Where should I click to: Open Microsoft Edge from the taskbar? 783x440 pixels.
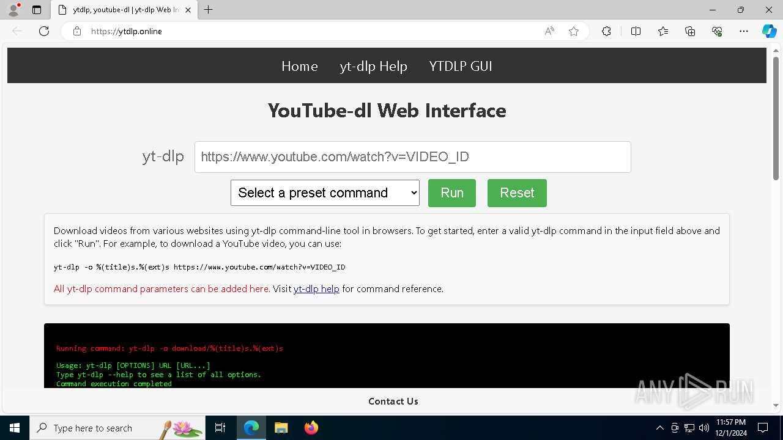(251, 428)
